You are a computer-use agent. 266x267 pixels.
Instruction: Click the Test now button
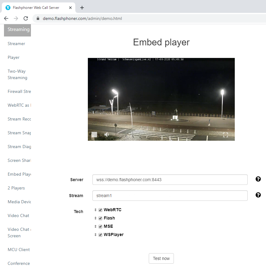(x=161, y=258)
